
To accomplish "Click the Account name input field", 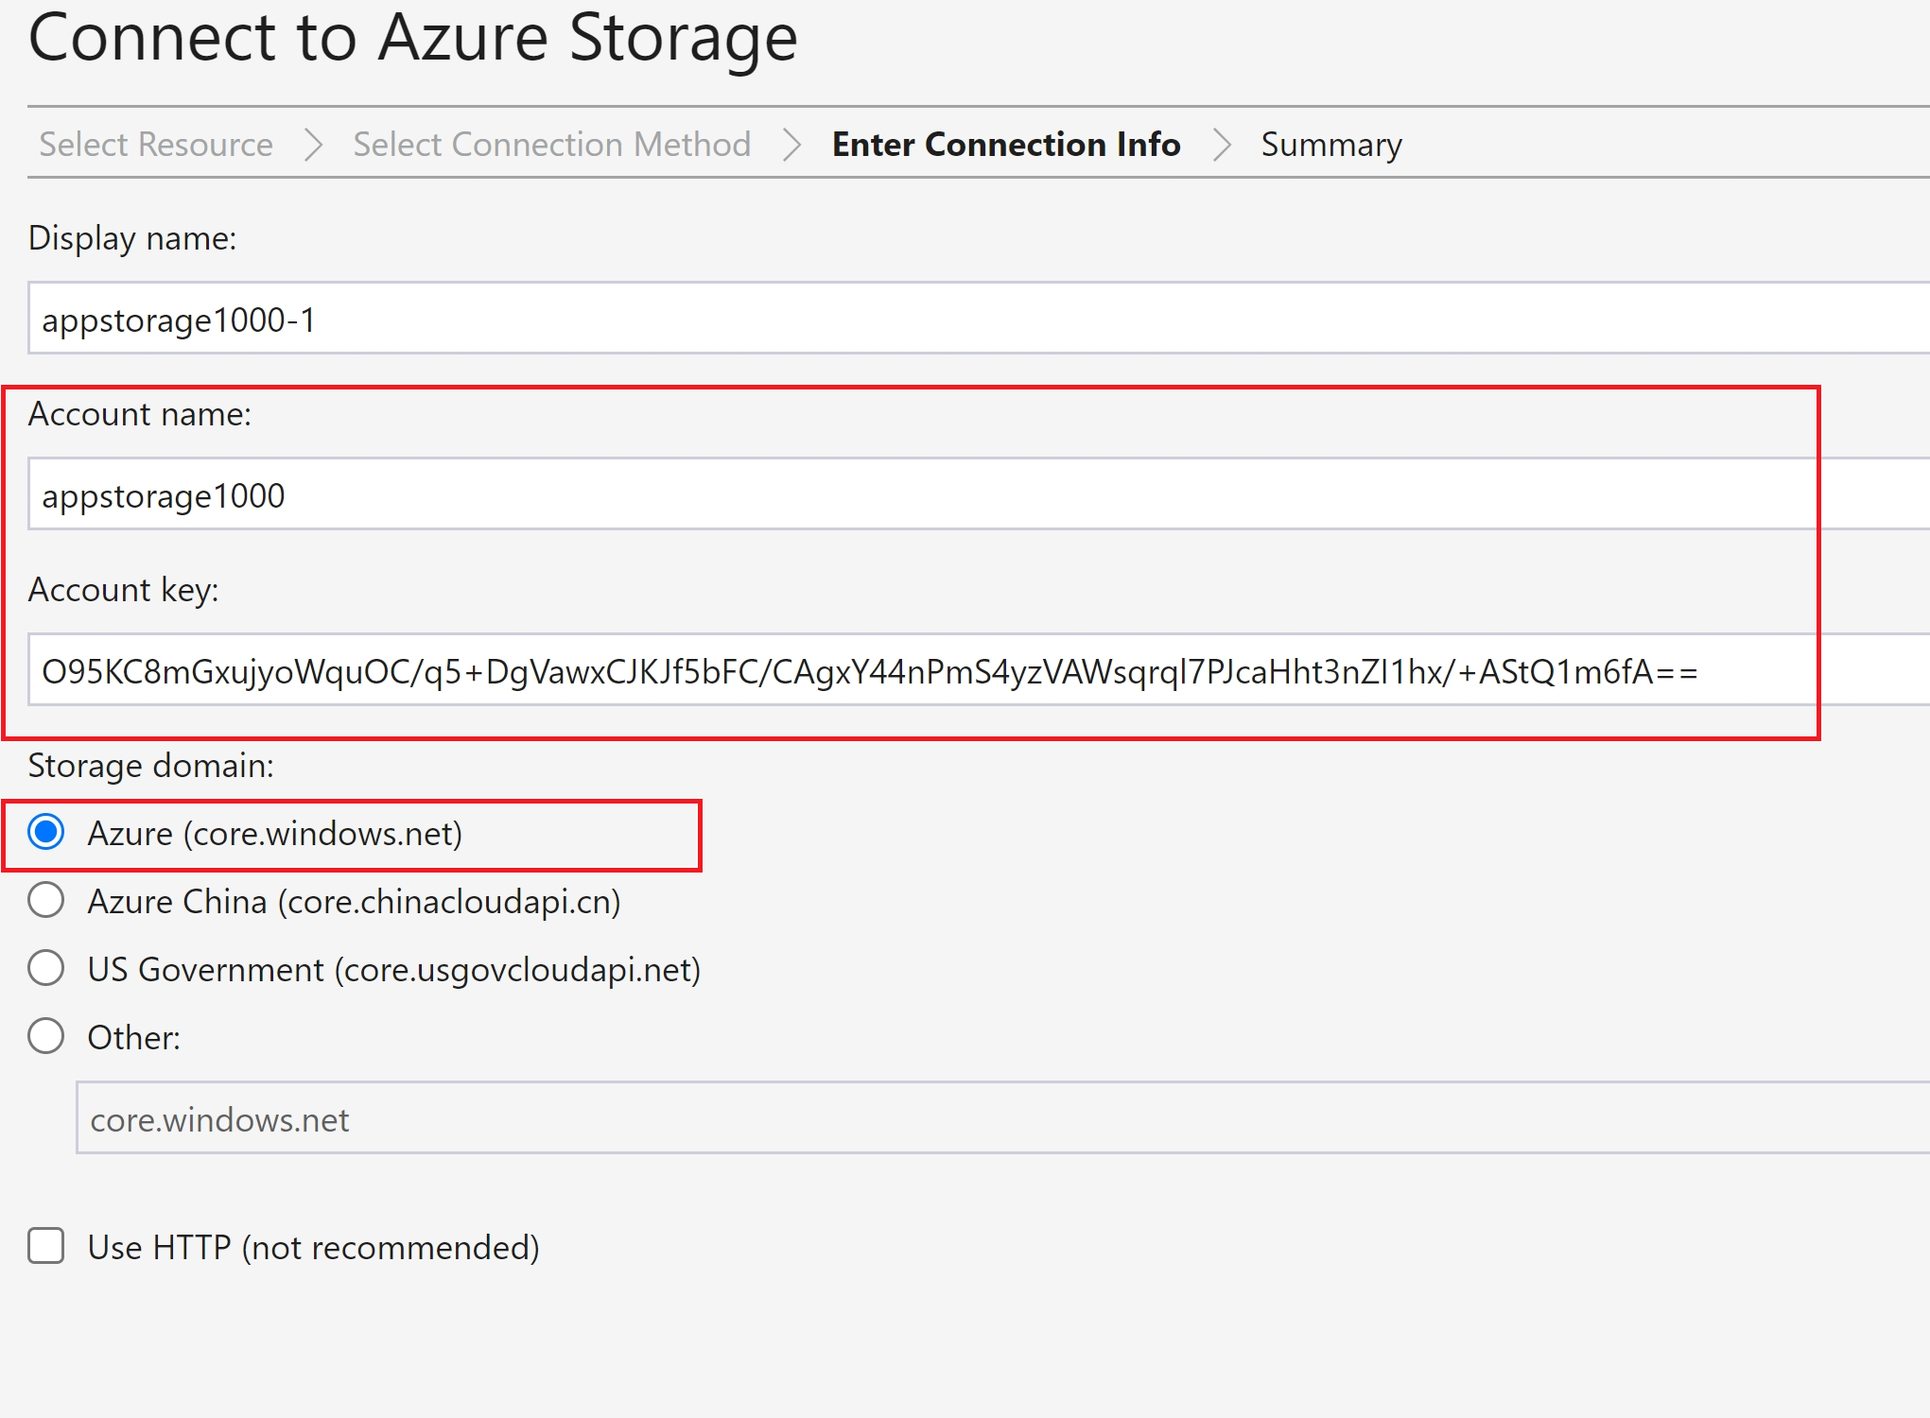I will point(979,494).
